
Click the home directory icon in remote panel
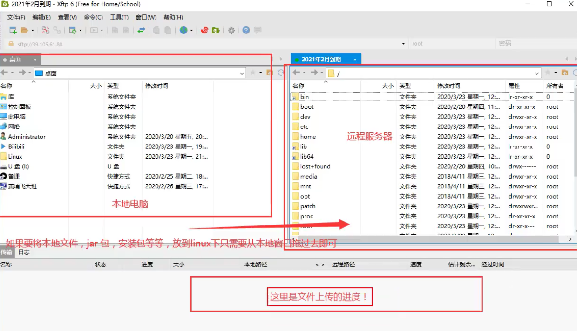coord(565,73)
